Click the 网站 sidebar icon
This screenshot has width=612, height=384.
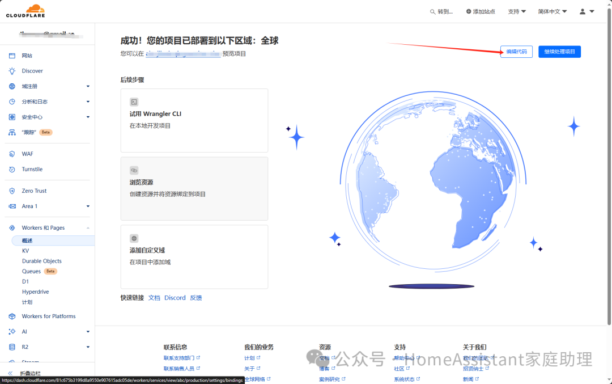coord(12,56)
